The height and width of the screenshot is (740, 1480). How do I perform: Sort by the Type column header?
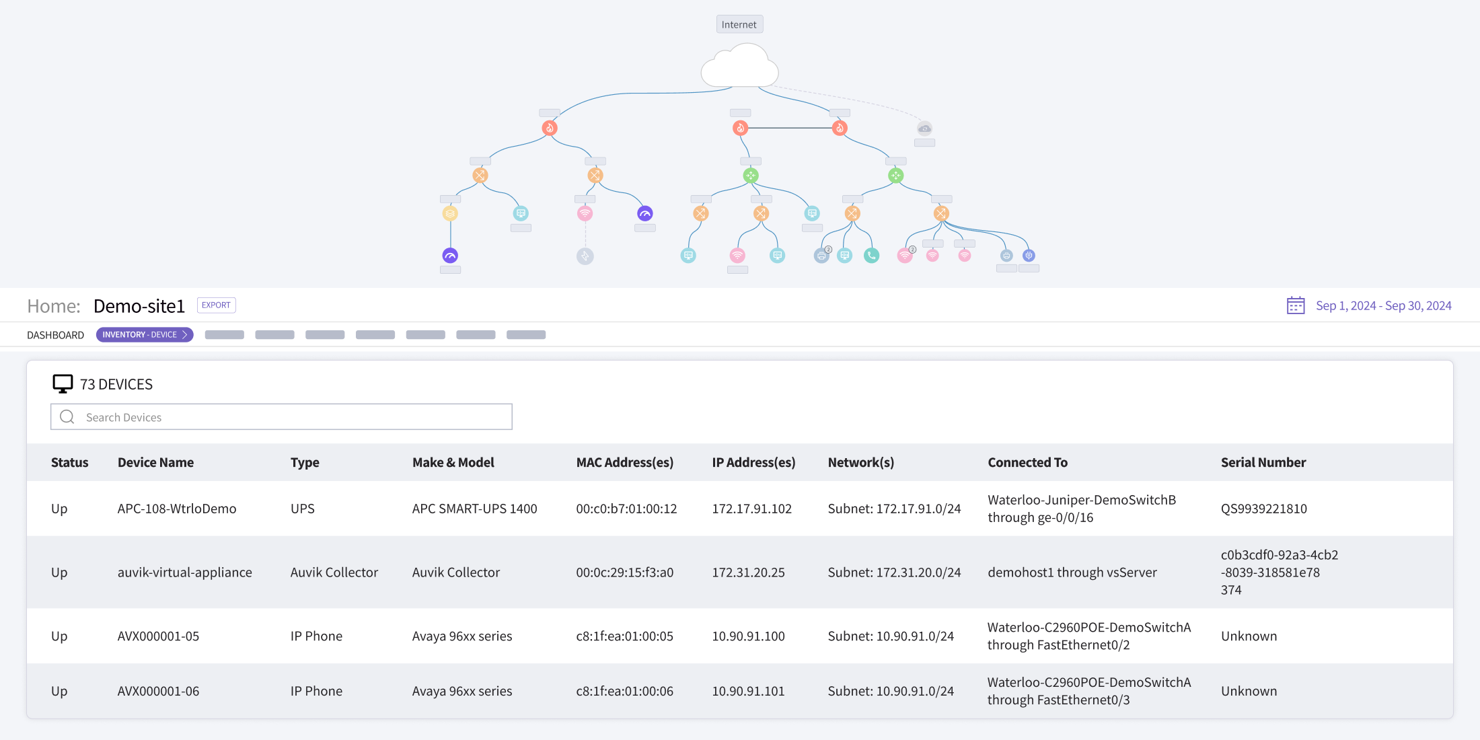click(x=305, y=462)
